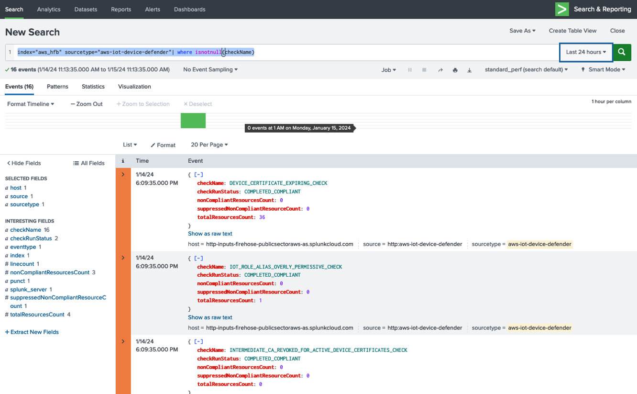
Task: Expand the second event row arrow
Action: pos(123,258)
